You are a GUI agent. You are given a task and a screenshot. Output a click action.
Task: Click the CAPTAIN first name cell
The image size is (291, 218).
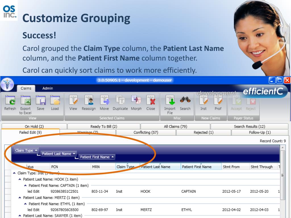189,191
